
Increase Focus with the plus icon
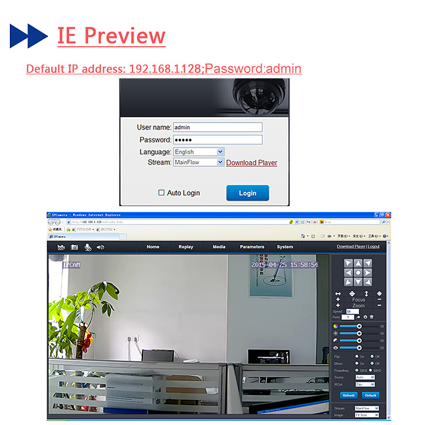[338, 299]
